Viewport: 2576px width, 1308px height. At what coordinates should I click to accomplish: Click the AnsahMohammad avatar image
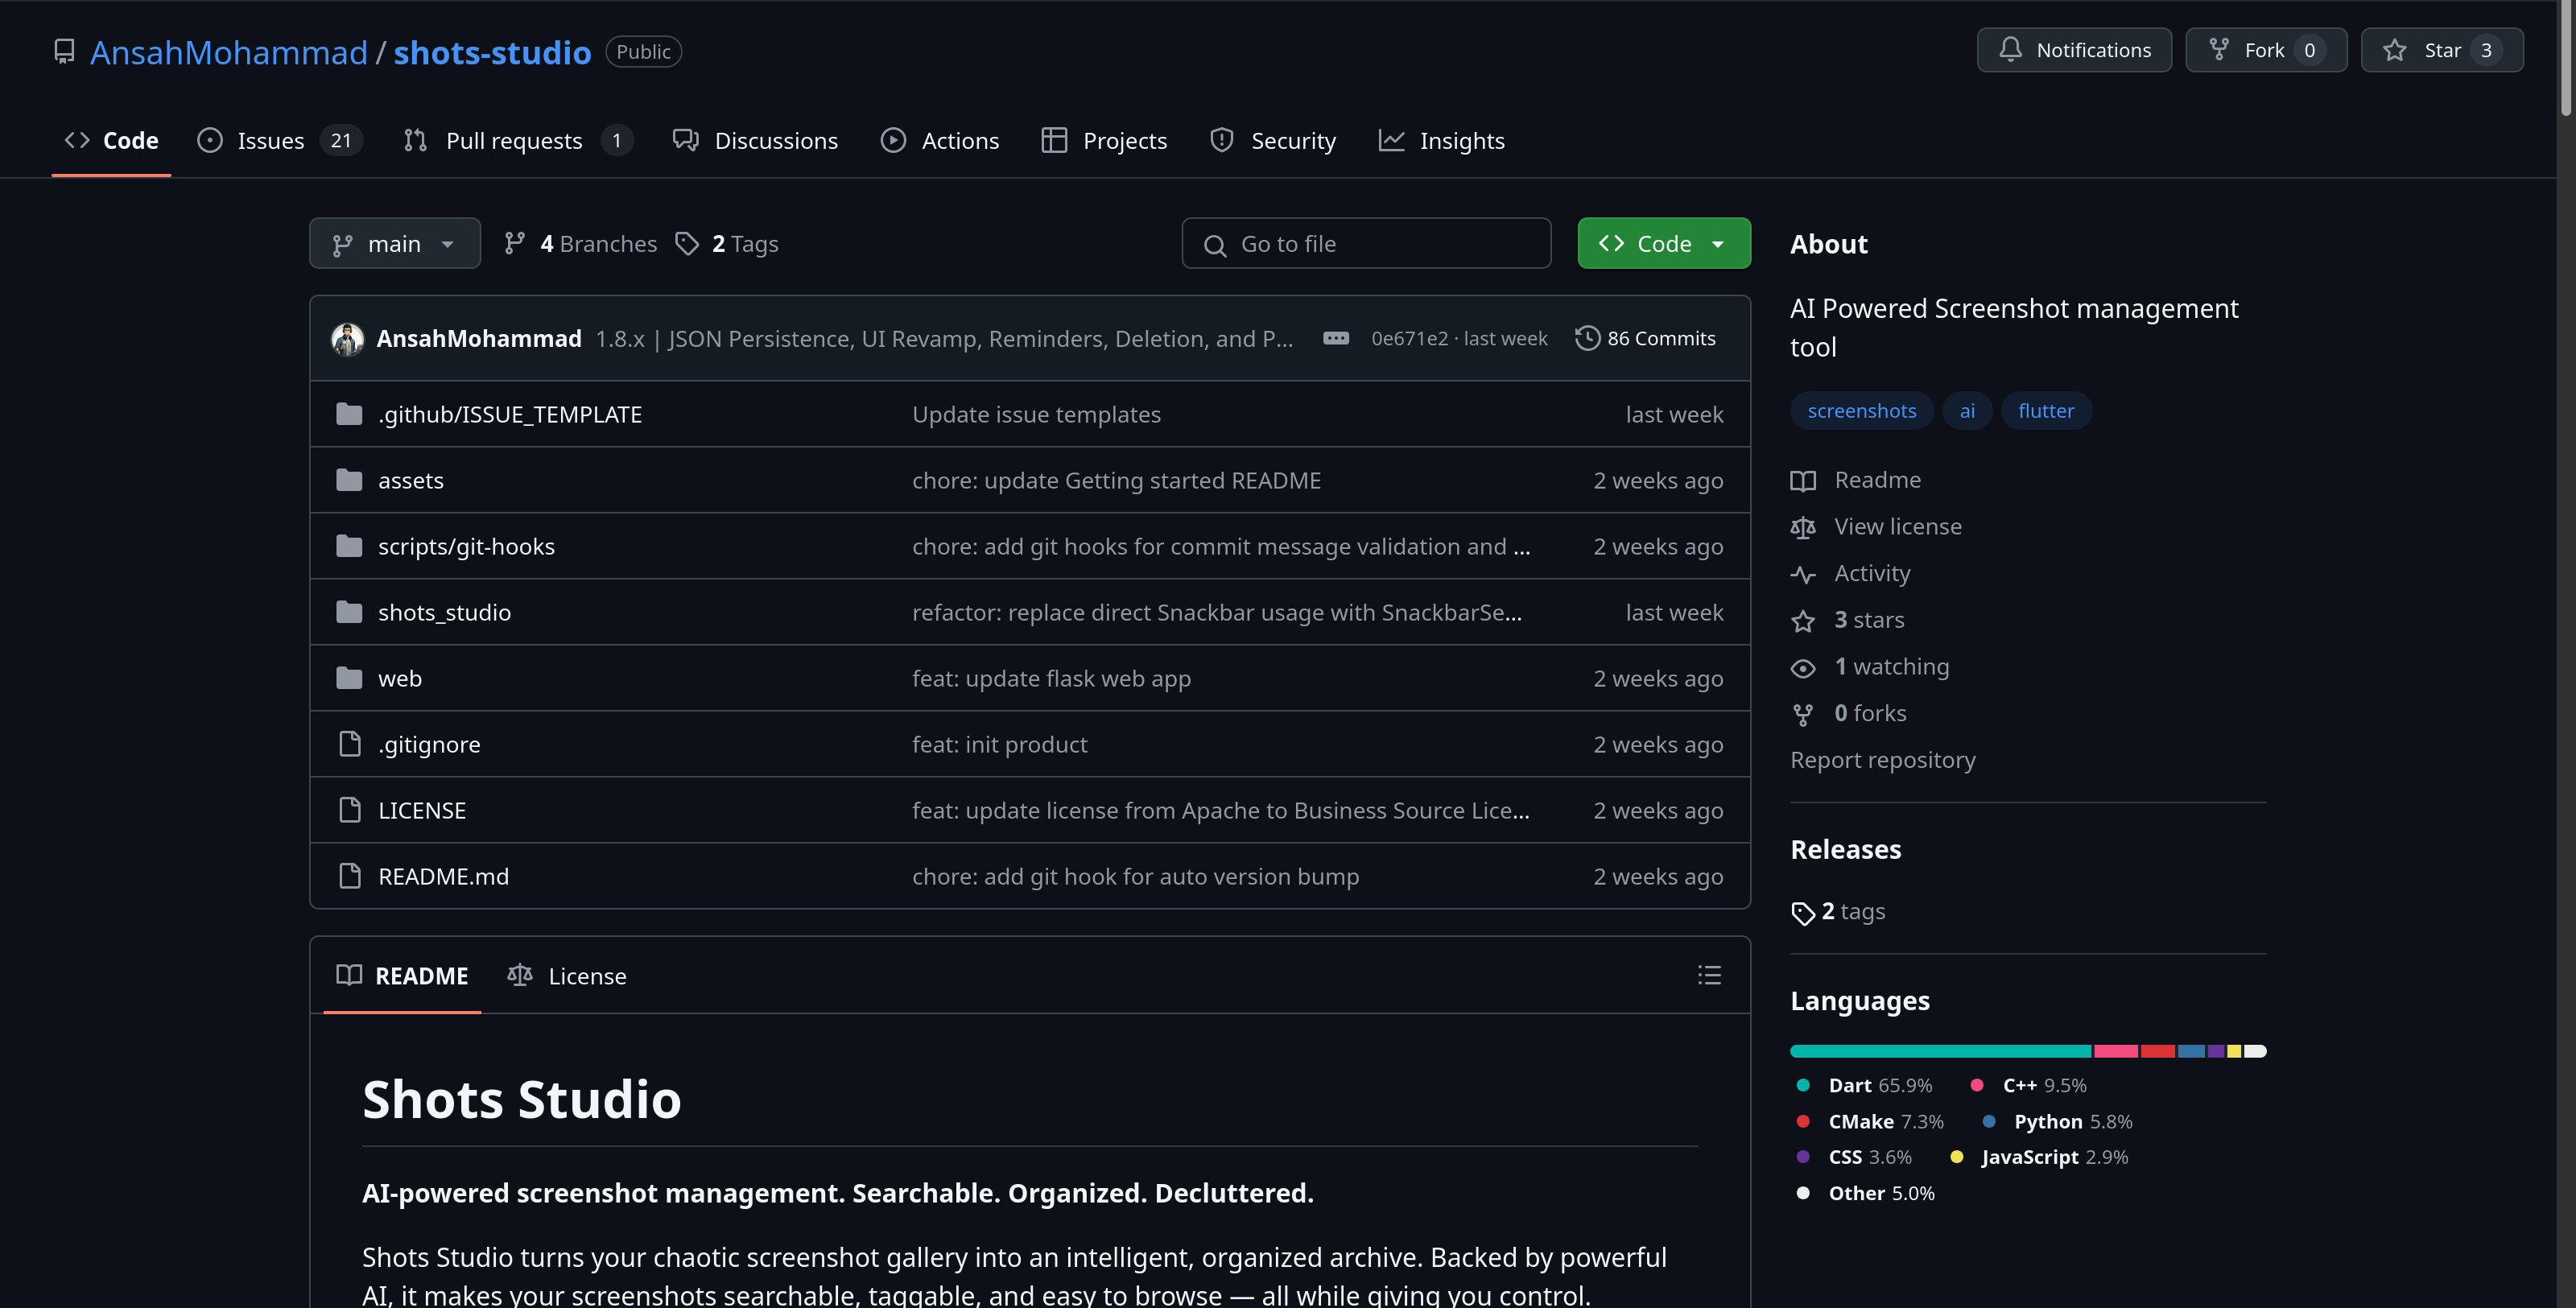347,339
